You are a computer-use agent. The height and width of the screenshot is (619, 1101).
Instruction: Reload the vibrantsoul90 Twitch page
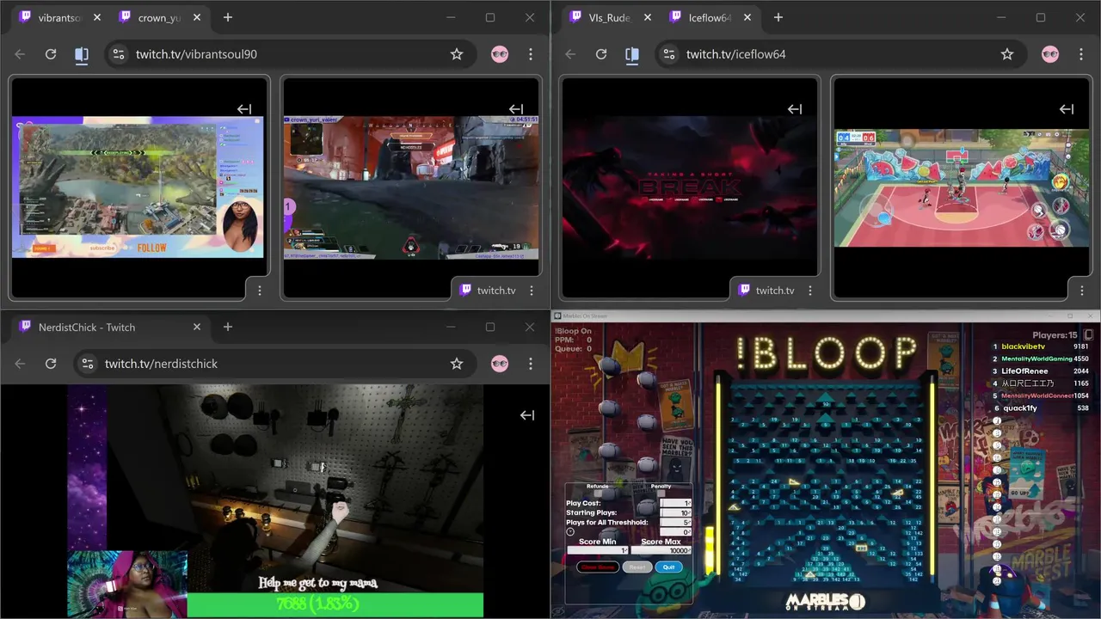(x=51, y=54)
